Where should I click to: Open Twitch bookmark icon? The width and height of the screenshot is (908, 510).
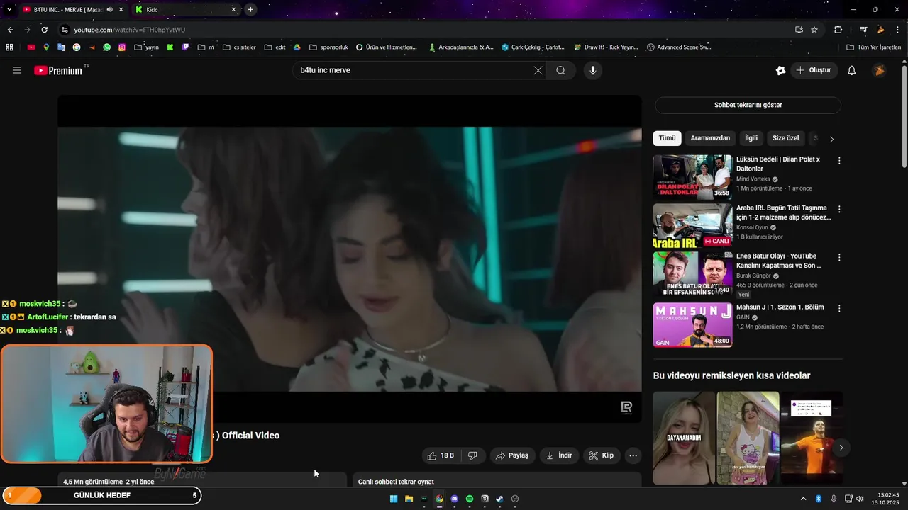click(x=186, y=47)
